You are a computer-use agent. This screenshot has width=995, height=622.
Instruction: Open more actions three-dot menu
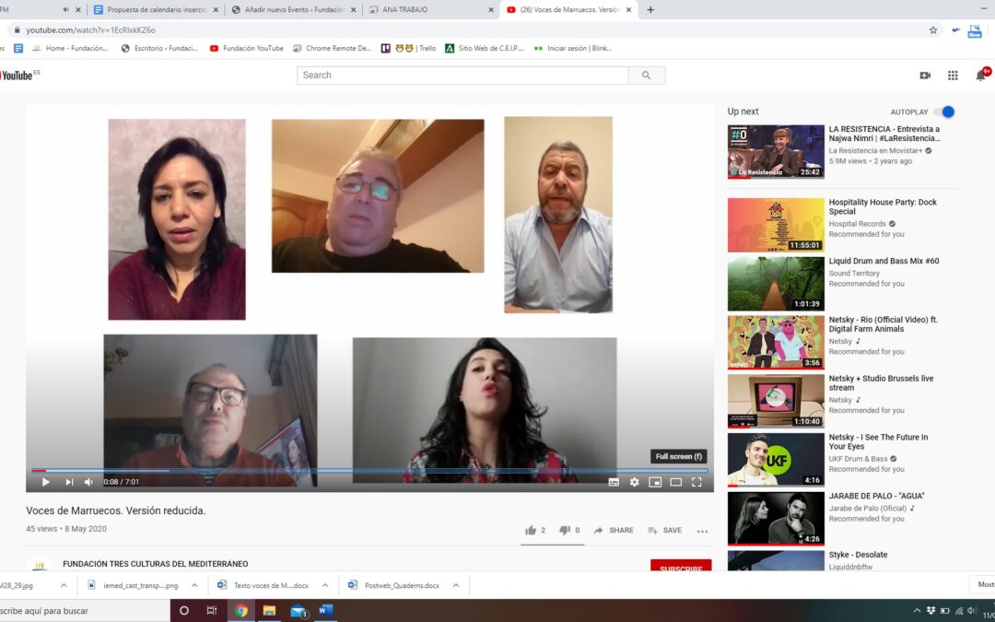tap(702, 532)
